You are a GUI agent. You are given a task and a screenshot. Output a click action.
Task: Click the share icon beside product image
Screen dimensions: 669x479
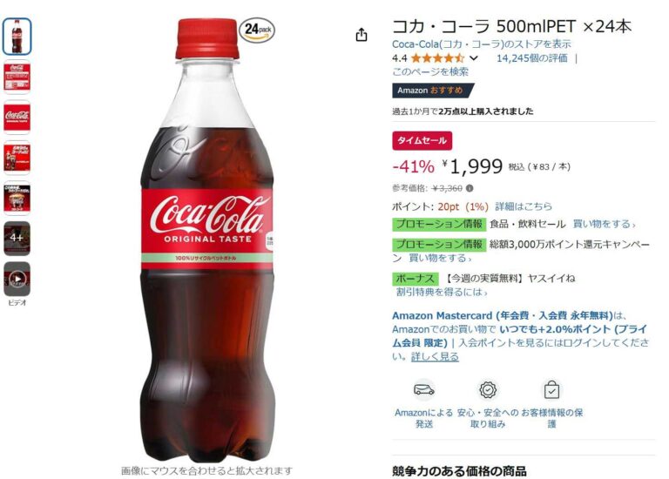[361, 35]
